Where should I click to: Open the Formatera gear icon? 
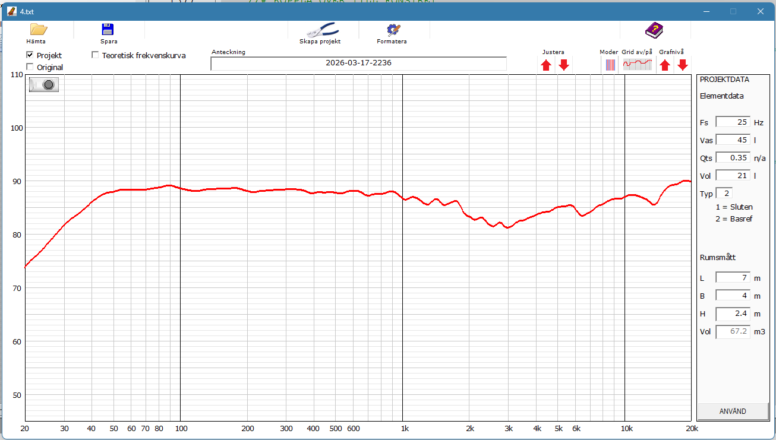point(392,29)
